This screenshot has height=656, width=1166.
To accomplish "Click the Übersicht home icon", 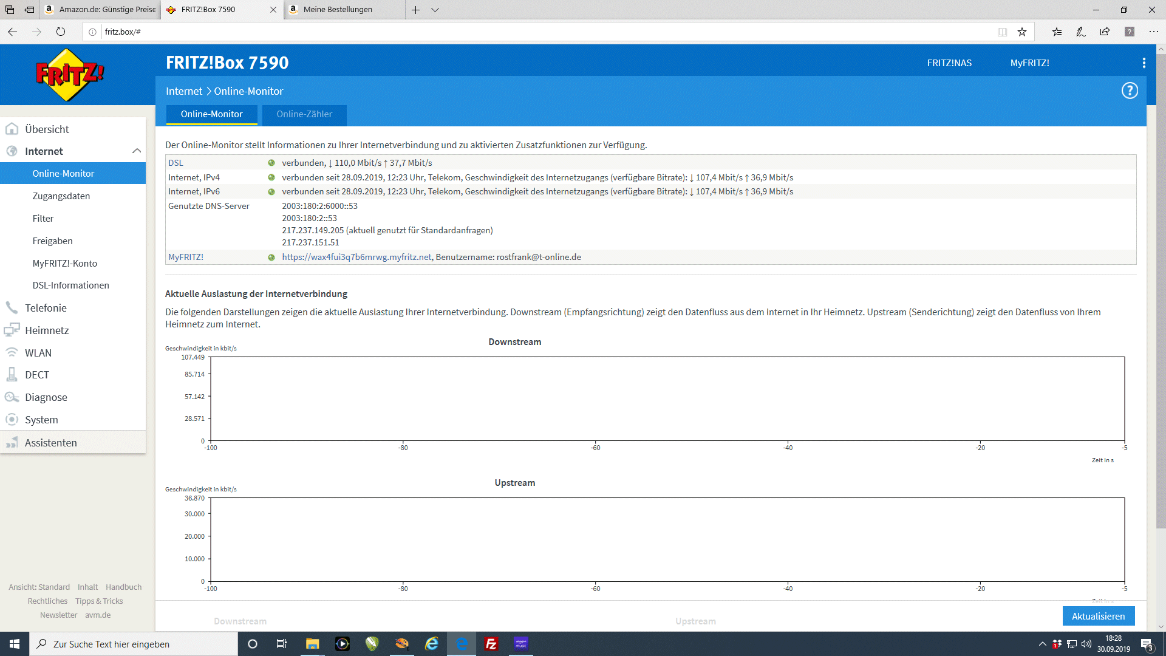I will tap(12, 129).
